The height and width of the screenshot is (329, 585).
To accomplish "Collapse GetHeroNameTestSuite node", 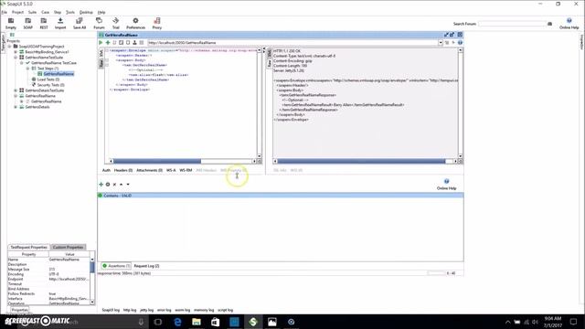I will pyautogui.click(x=16, y=58).
